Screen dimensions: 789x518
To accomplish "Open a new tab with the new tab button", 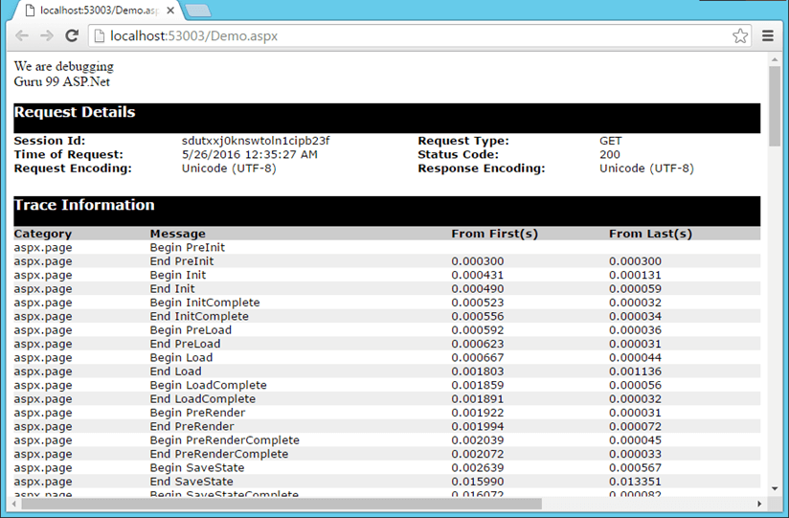I will [x=198, y=11].
